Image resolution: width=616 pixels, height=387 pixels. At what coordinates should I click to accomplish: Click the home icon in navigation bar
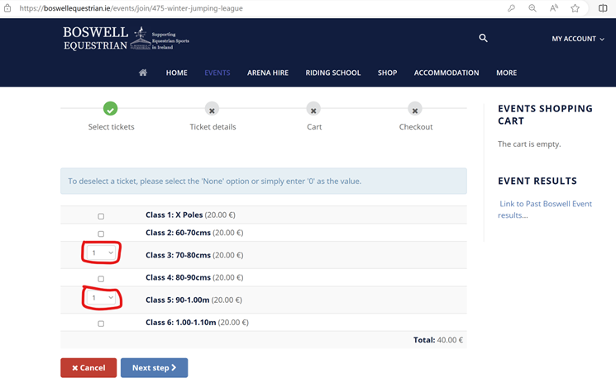pyautogui.click(x=143, y=73)
